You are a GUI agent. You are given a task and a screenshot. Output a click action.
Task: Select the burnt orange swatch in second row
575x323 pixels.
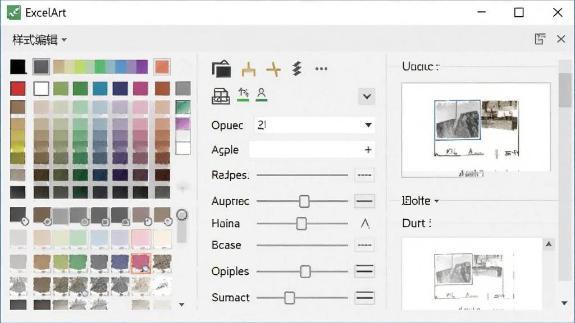point(162,89)
